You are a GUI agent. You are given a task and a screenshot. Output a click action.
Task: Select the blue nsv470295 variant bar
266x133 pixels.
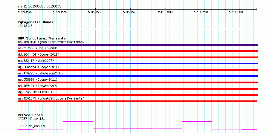137,76
